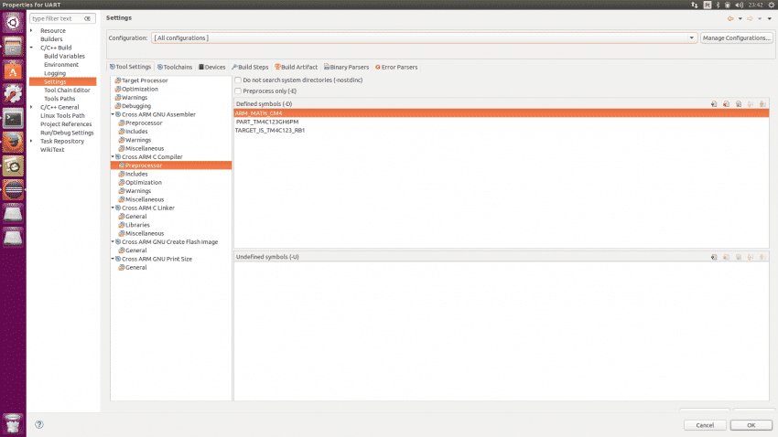Viewport: 778px width, 437px height.
Task: Collapse Cross ARM GNU Print Size group
Action: click(x=113, y=259)
